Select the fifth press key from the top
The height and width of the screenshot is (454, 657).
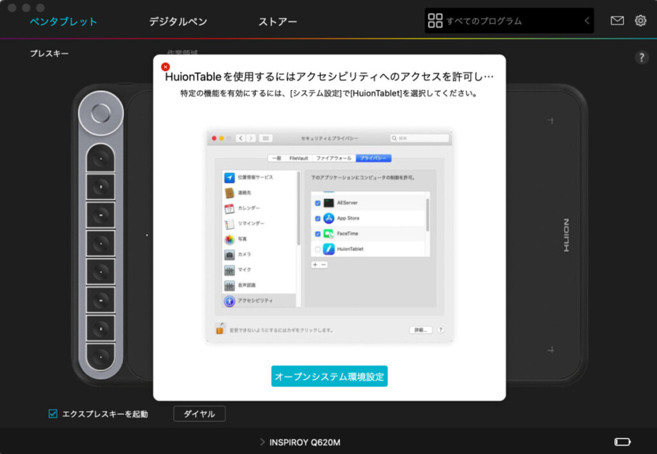101,272
